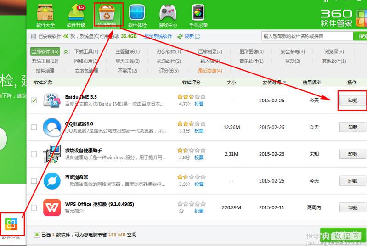The height and width of the screenshot is (246, 367).
Task: Select the 全部软件(46) category tab
Action: pos(45,51)
